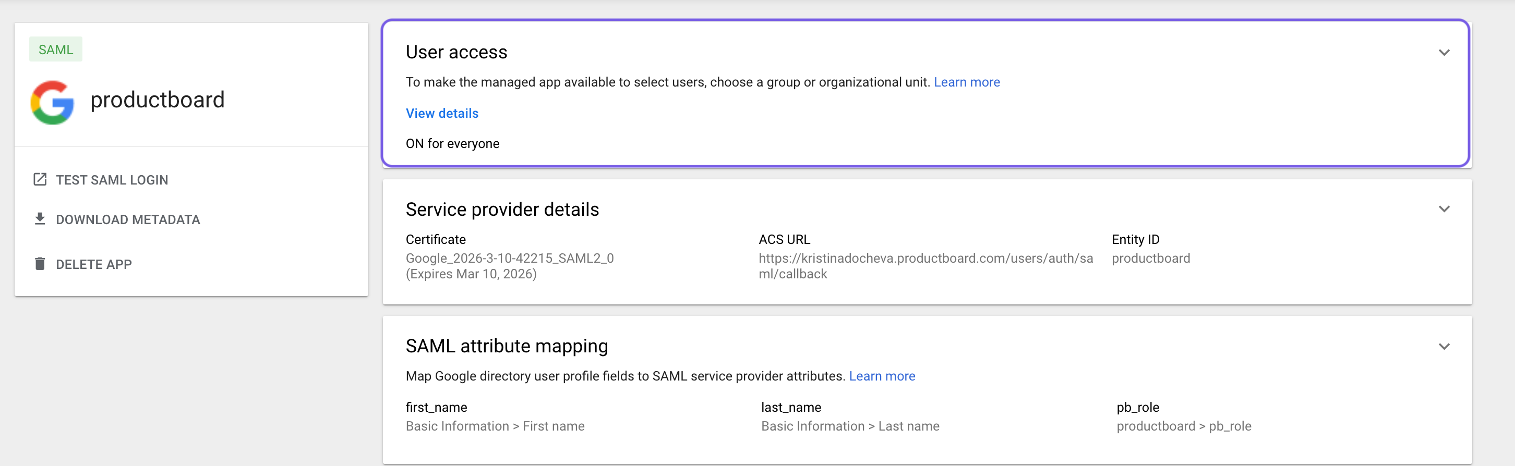Expand the SAML attribute mapping chevron
Screen dimensions: 1515x466
click(x=1444, y=347)
